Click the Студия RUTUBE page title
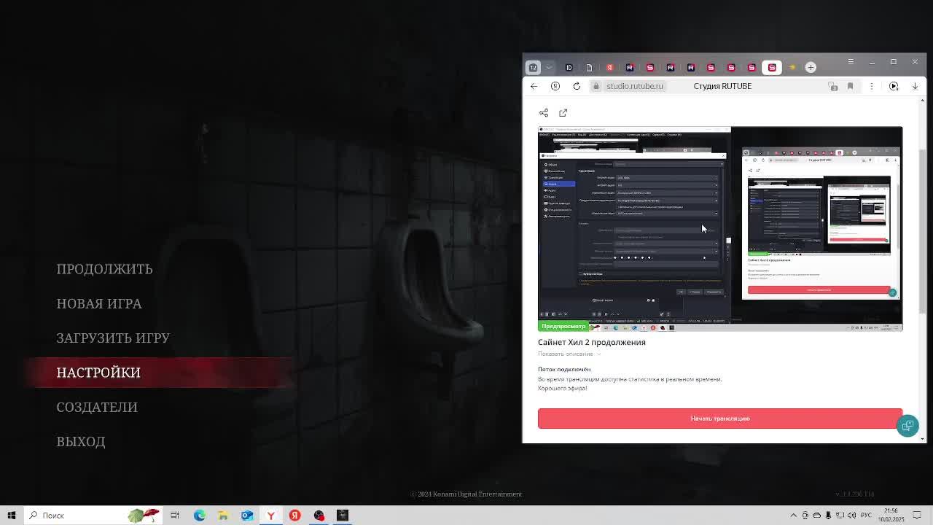Screen dimensions: 933x525 [x=722, y=86]
